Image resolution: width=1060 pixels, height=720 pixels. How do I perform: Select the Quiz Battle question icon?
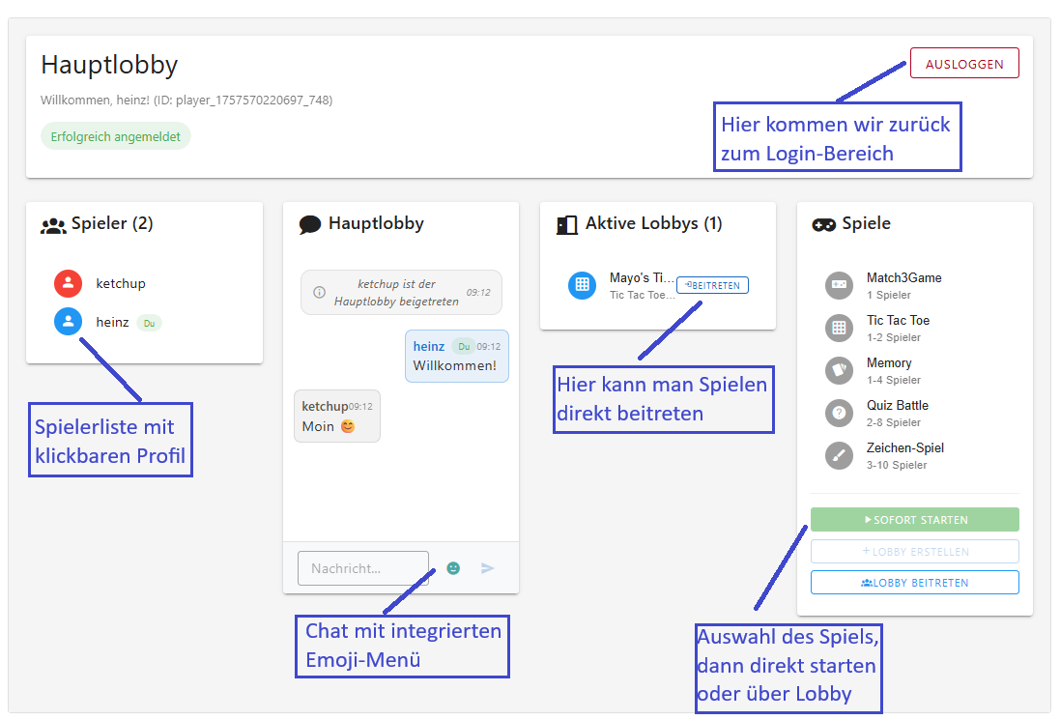(839, 413)
